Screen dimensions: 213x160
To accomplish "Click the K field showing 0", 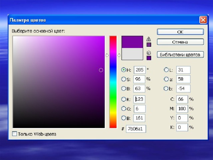I will (182, 127).
